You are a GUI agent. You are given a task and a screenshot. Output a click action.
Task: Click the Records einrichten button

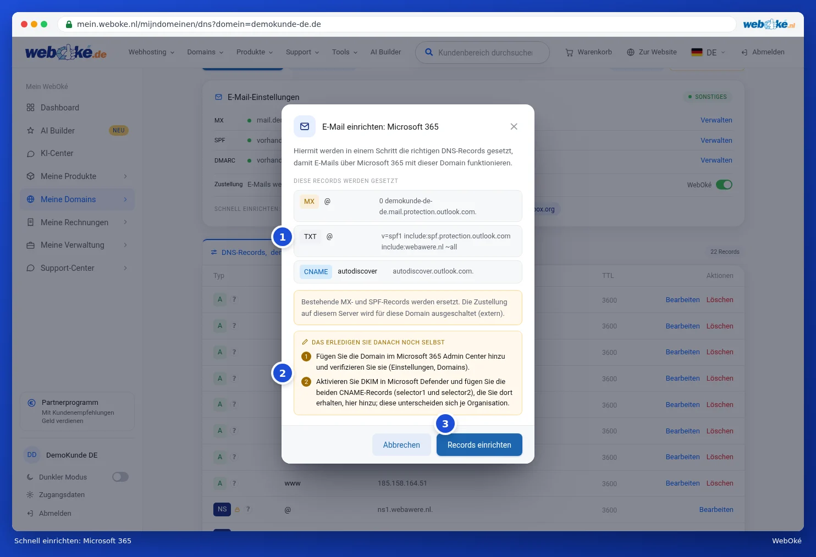click(479, 445)
